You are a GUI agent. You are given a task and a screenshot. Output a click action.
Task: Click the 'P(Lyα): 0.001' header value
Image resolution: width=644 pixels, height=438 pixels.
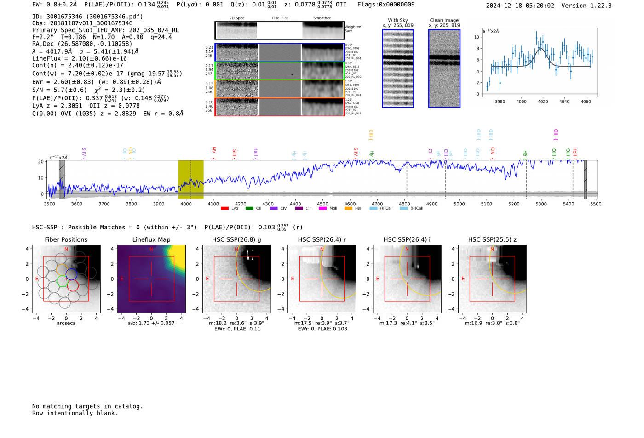tap(200, 5)
